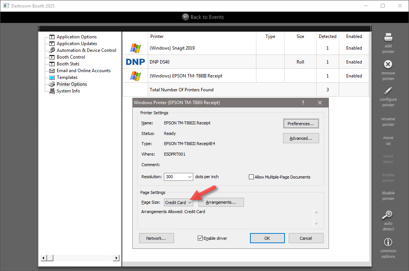Click the Printer Options printer icon

click(x=52, y=84)
